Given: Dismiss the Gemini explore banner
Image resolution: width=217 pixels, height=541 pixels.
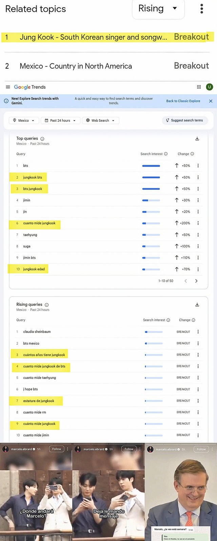Looking at the screenshot, I should pyautogui.click(x=211, y=101).
